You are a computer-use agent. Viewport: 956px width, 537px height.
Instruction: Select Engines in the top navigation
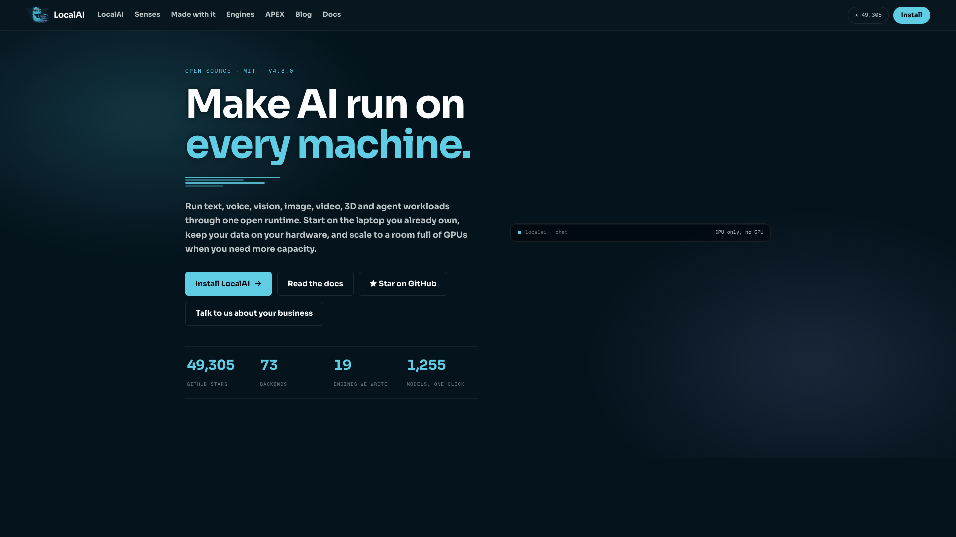pyautogui.click(x=240, y=15)
